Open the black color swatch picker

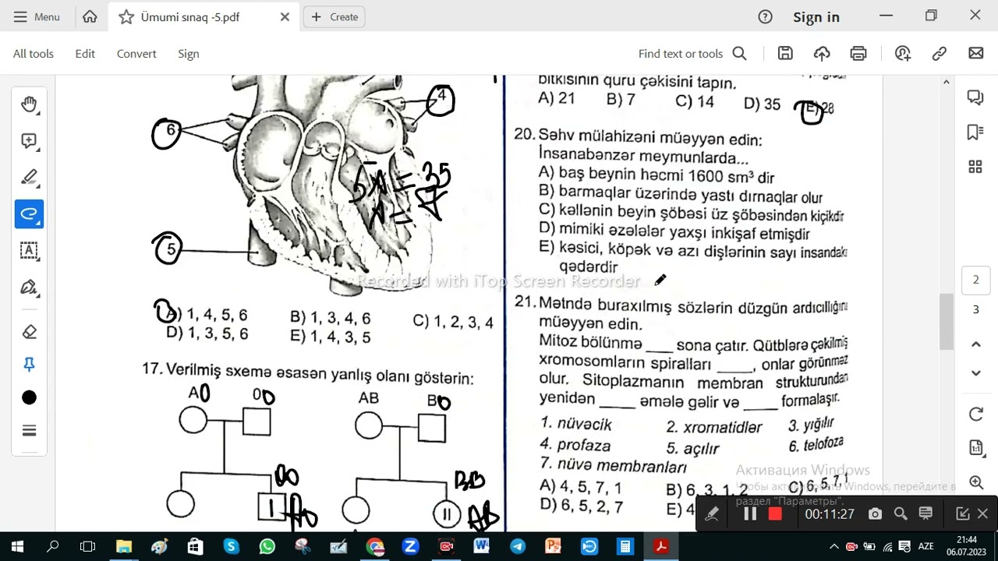[29, 397]
